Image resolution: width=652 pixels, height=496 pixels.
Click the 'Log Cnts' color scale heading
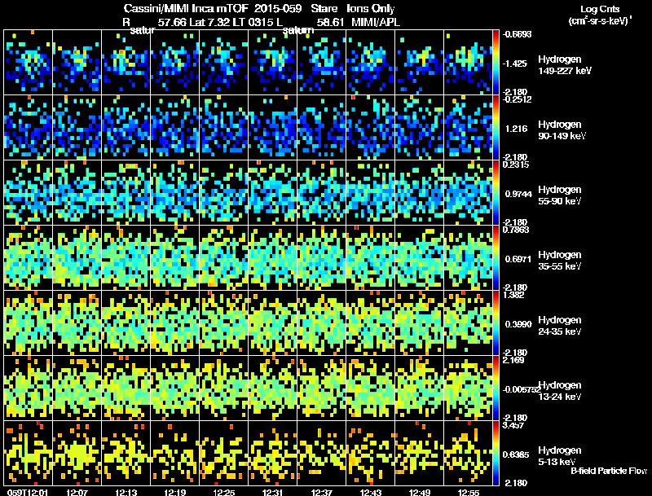(600, 9)
